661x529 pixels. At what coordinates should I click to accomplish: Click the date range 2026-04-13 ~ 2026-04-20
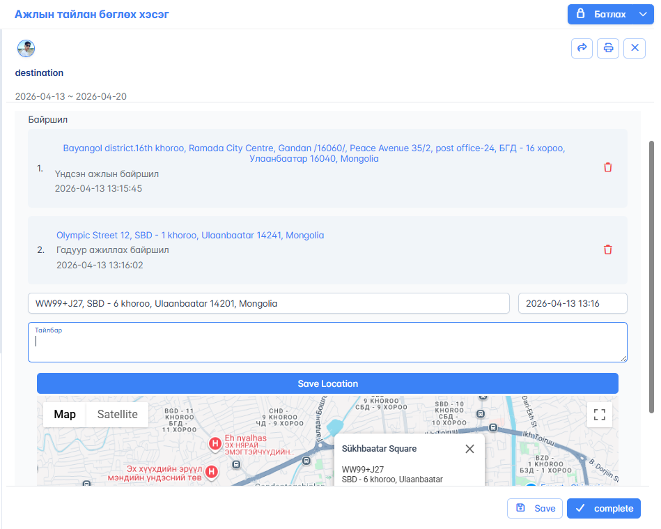(x=71, y=97)
